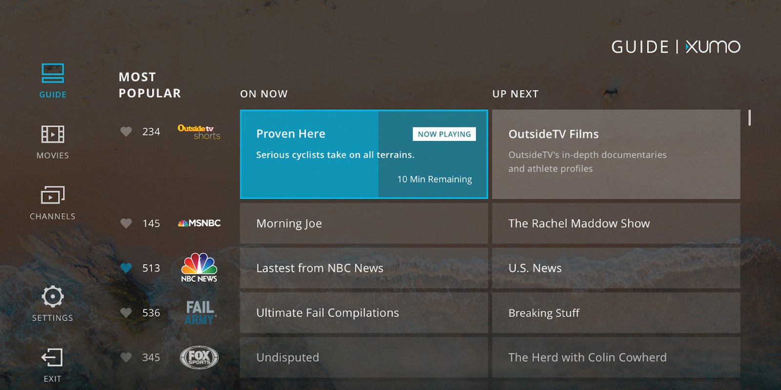
Task: Select the Fail Army channel logo
Action: coord(200,312)
